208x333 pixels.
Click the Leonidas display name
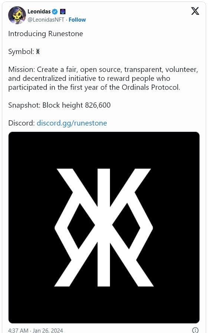39,12
